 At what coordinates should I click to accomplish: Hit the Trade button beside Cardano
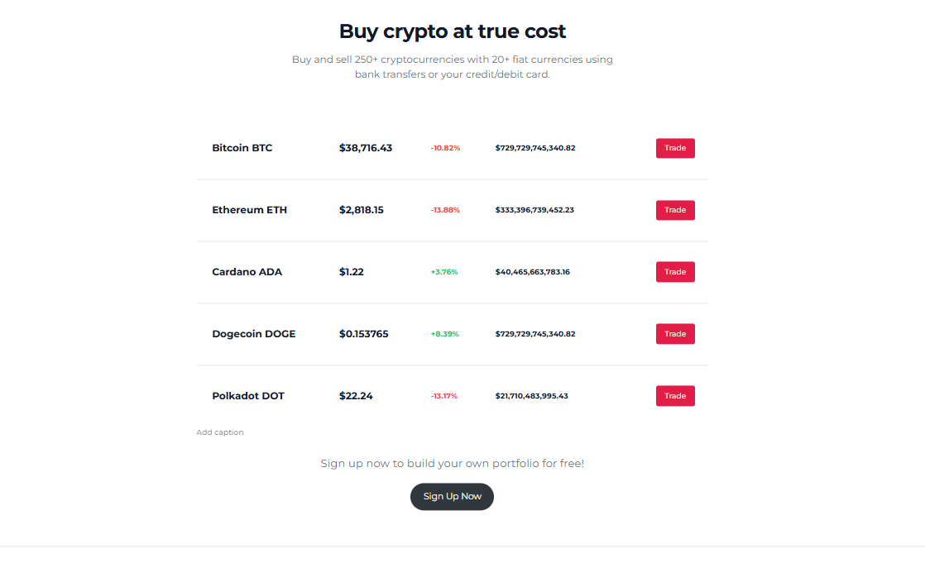[675, 272]
